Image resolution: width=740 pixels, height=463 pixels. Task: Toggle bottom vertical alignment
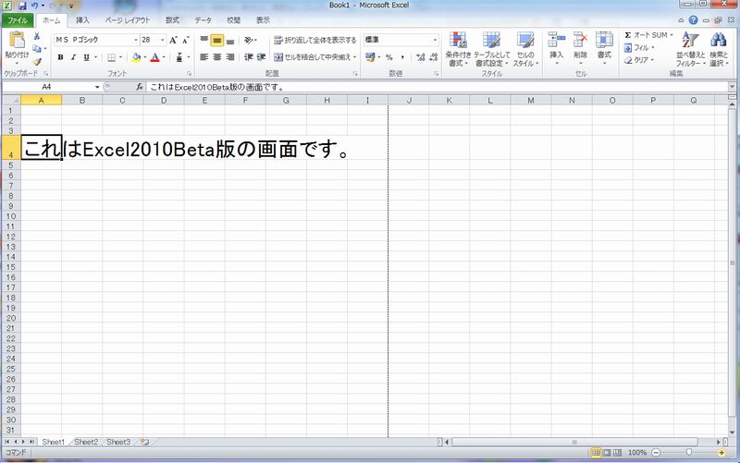coord(230,40)
